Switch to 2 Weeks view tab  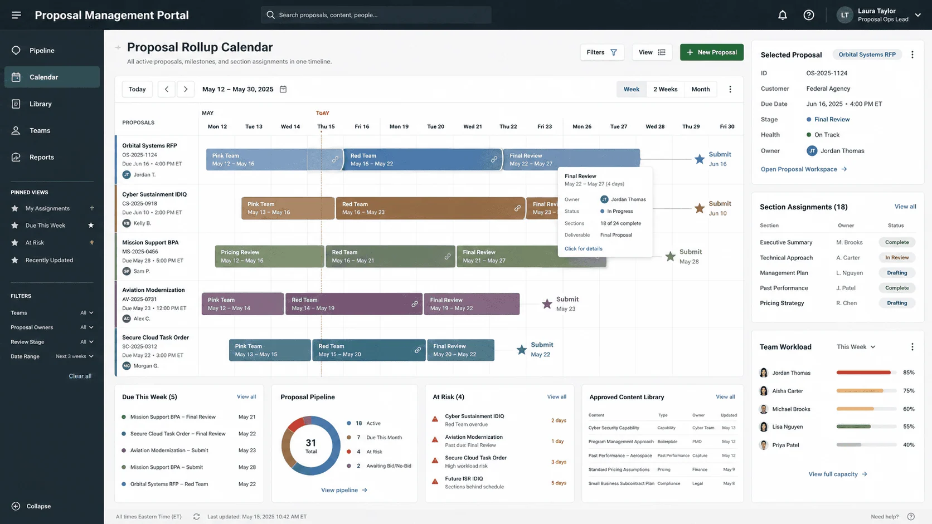pyautogui.click(x=665, y=89)
